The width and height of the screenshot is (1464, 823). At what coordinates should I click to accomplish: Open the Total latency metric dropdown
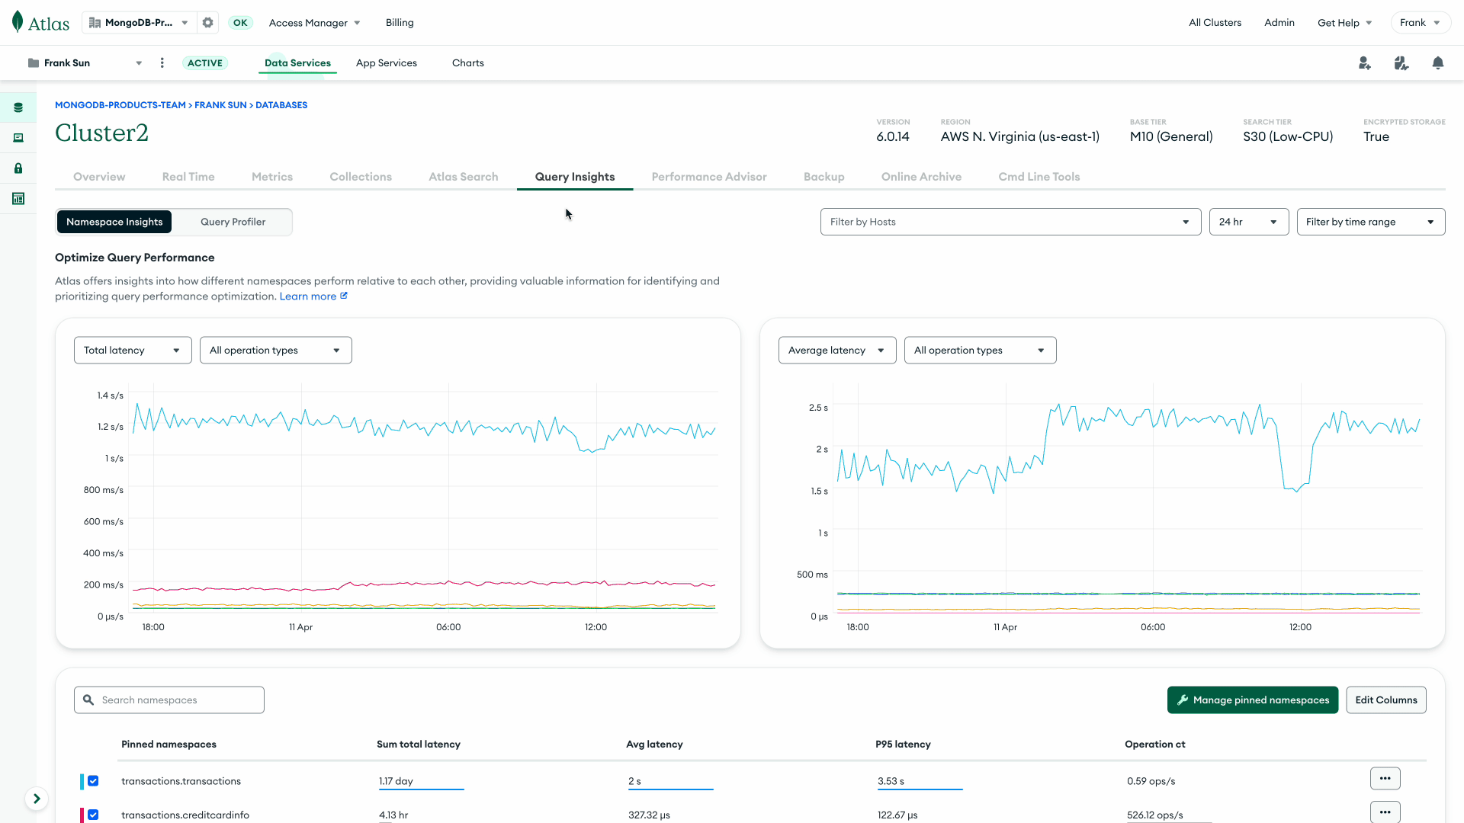tap(130, 350)
